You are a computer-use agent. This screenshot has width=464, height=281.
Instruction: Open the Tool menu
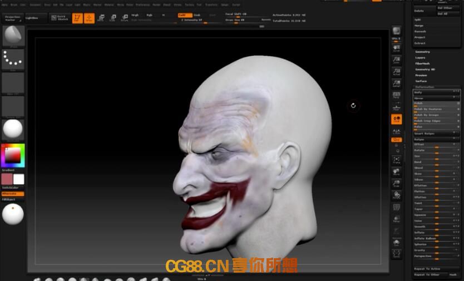(x=199, y=5)
